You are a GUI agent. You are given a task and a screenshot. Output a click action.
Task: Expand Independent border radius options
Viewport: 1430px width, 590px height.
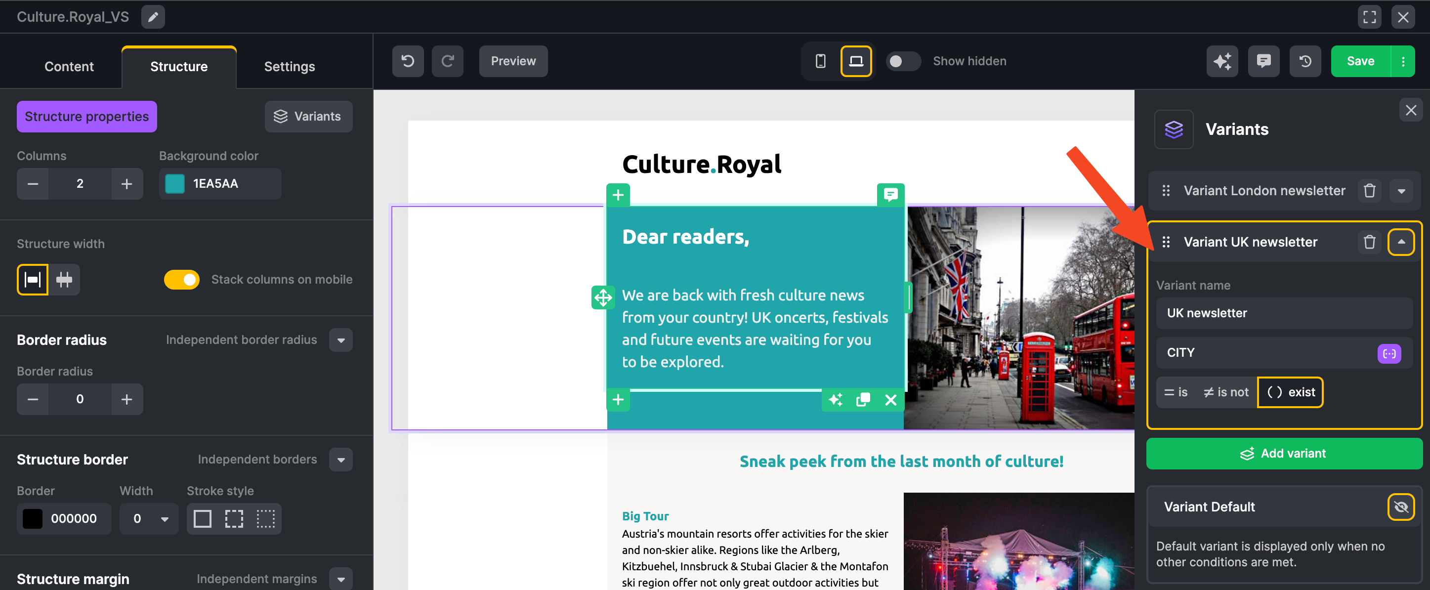(341, 340)
